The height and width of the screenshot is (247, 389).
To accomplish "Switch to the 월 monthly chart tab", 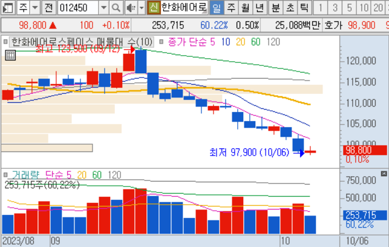I will (246, 8).
